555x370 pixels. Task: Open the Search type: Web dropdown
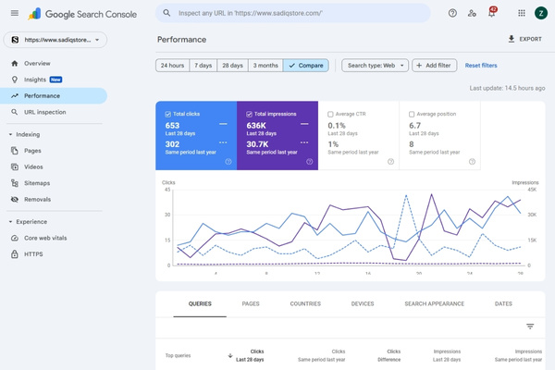[x=375, y=66]
